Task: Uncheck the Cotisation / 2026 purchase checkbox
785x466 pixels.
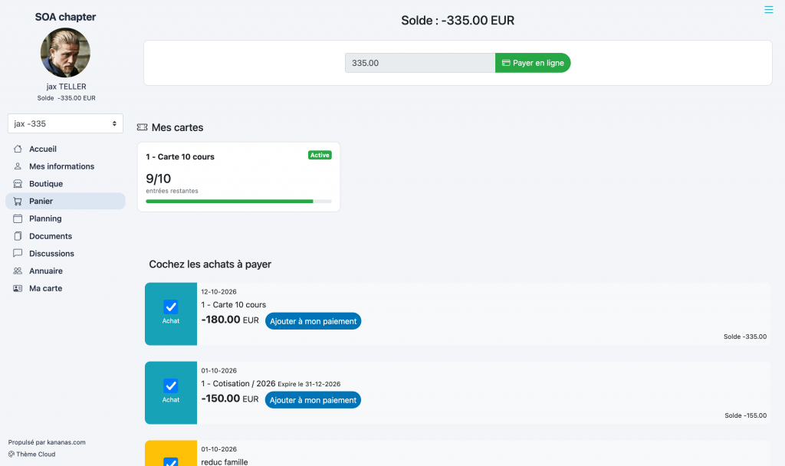Action: click(x=171, y=386)
